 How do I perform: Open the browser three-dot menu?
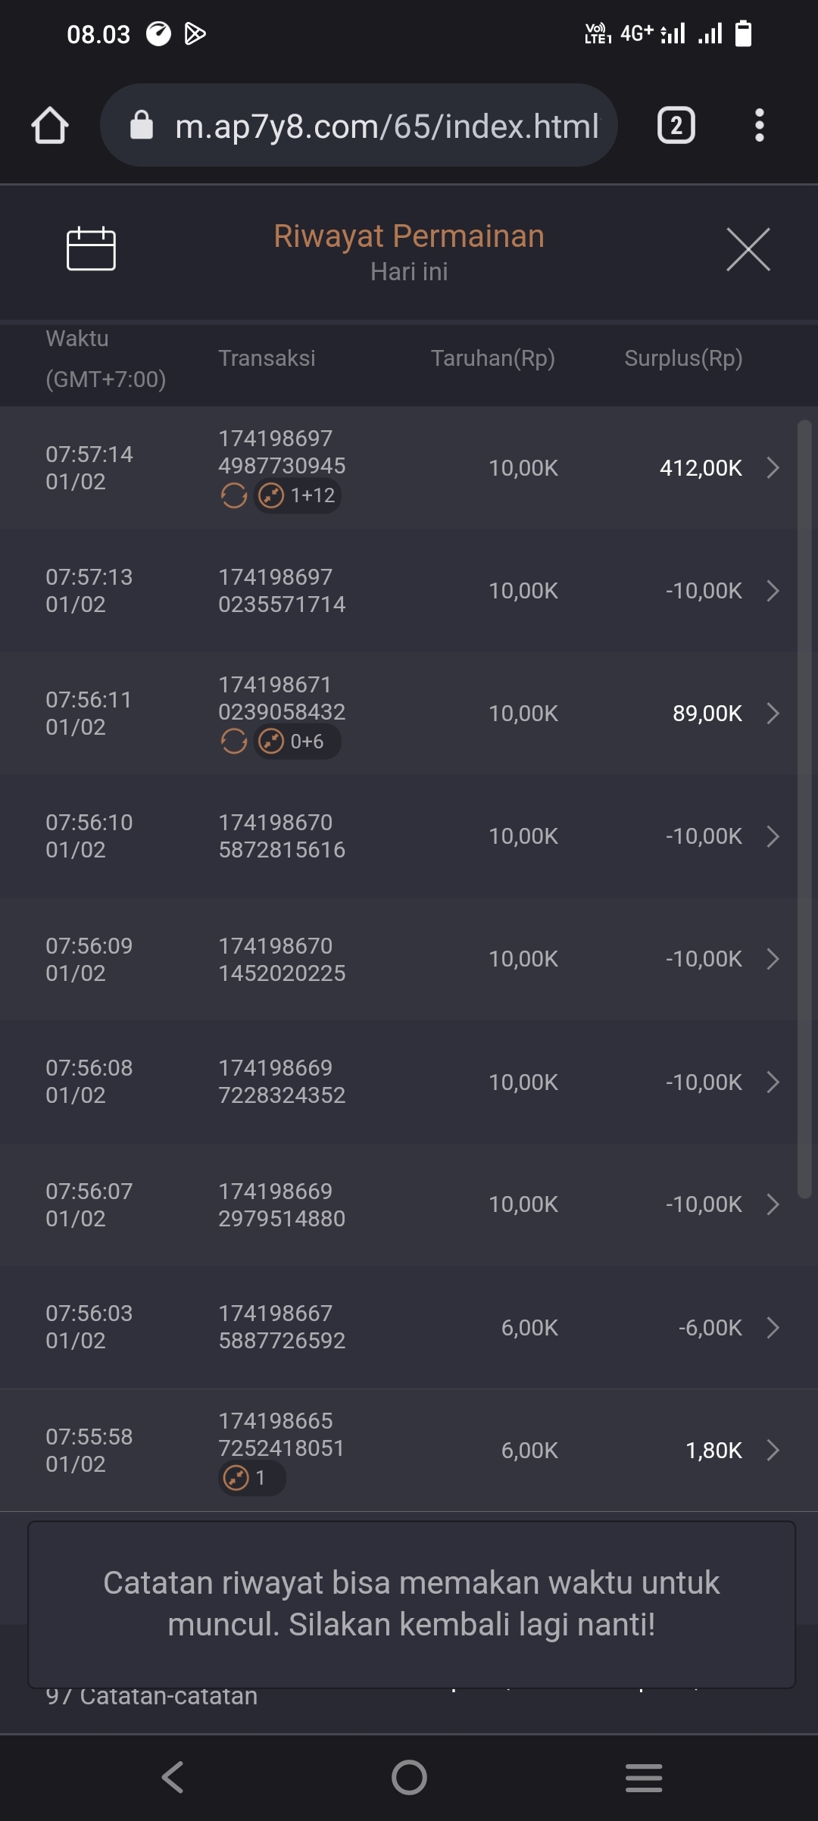click(759, 125)
